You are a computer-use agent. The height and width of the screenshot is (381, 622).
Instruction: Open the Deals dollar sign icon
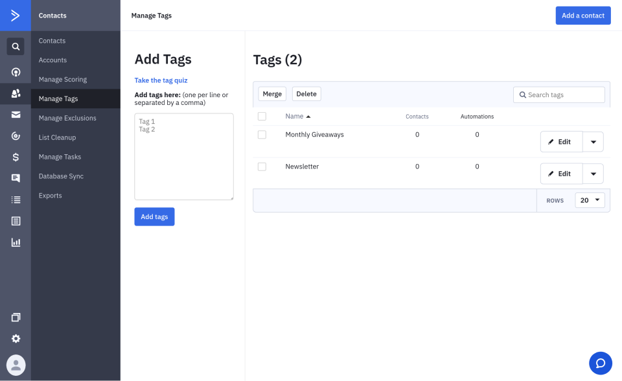coord(16,157)
